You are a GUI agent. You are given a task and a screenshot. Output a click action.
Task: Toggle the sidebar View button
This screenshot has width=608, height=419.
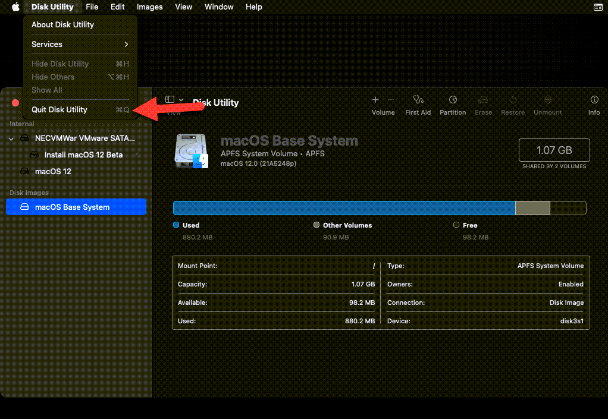click(x=170, y=100)
